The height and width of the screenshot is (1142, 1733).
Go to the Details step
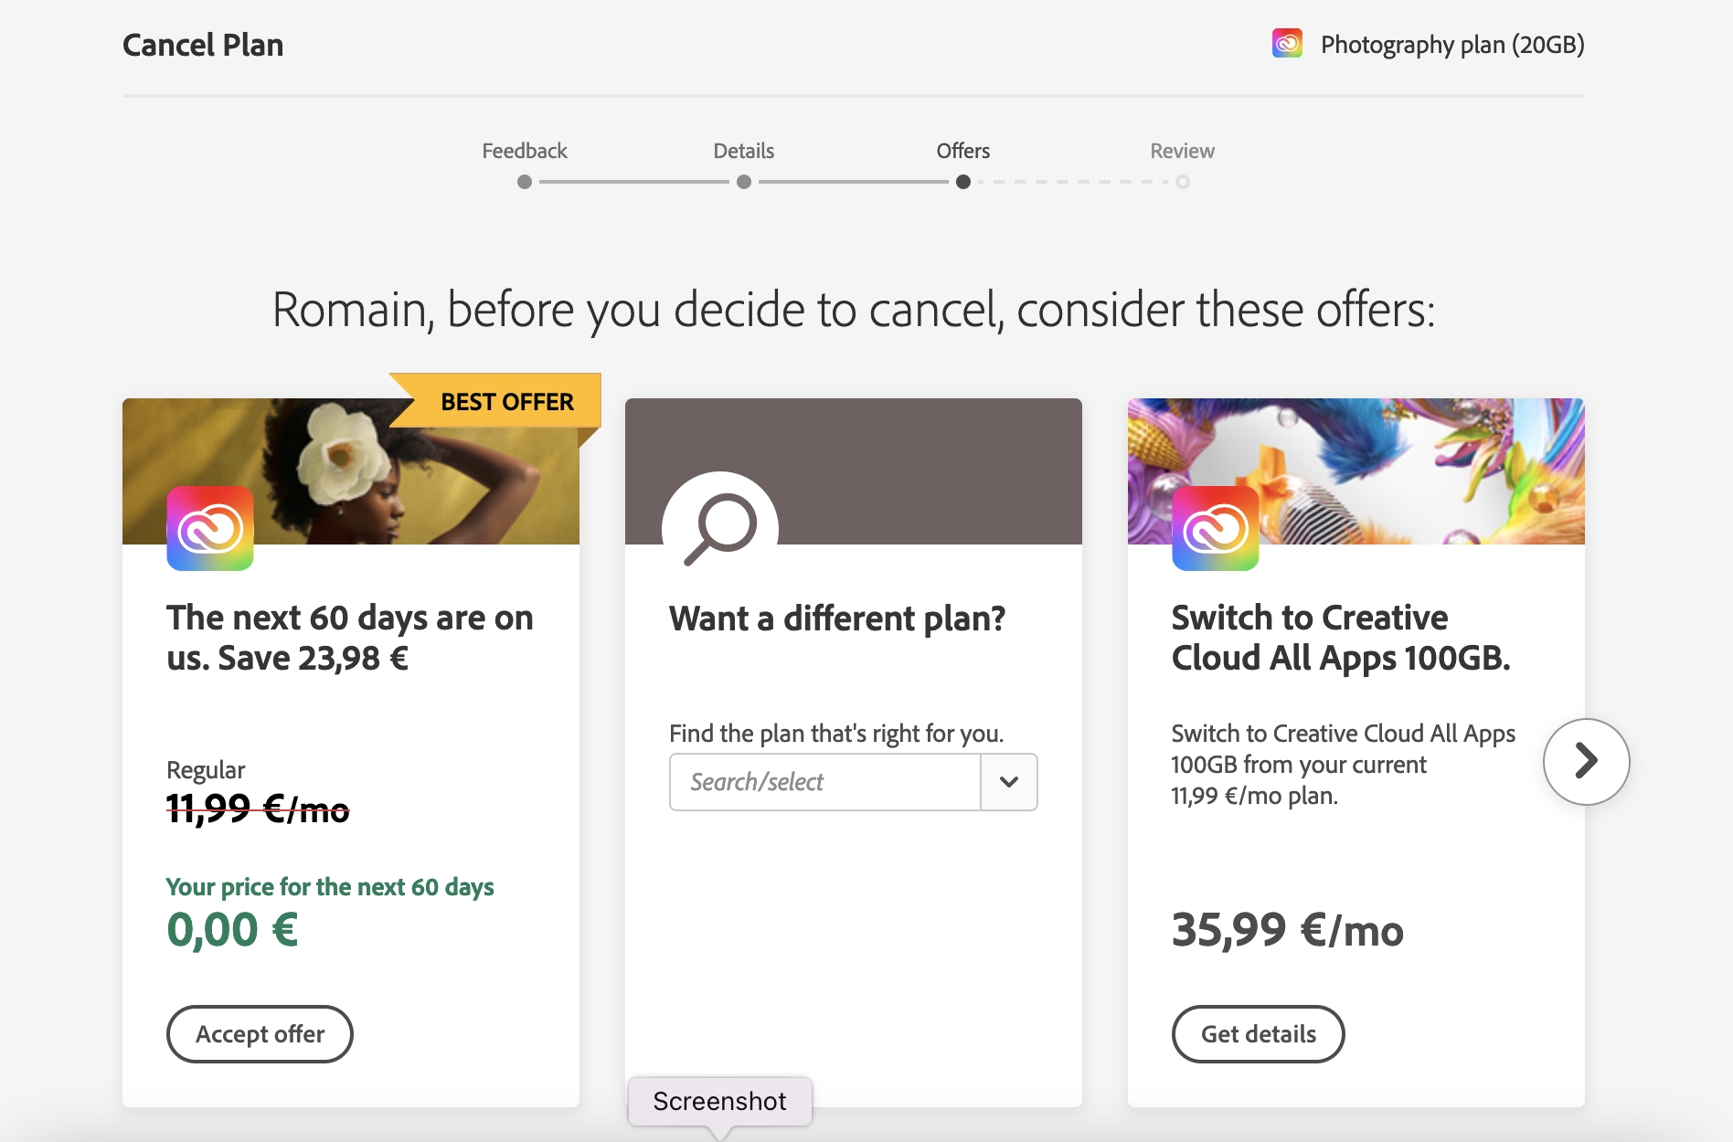[744, 151]
